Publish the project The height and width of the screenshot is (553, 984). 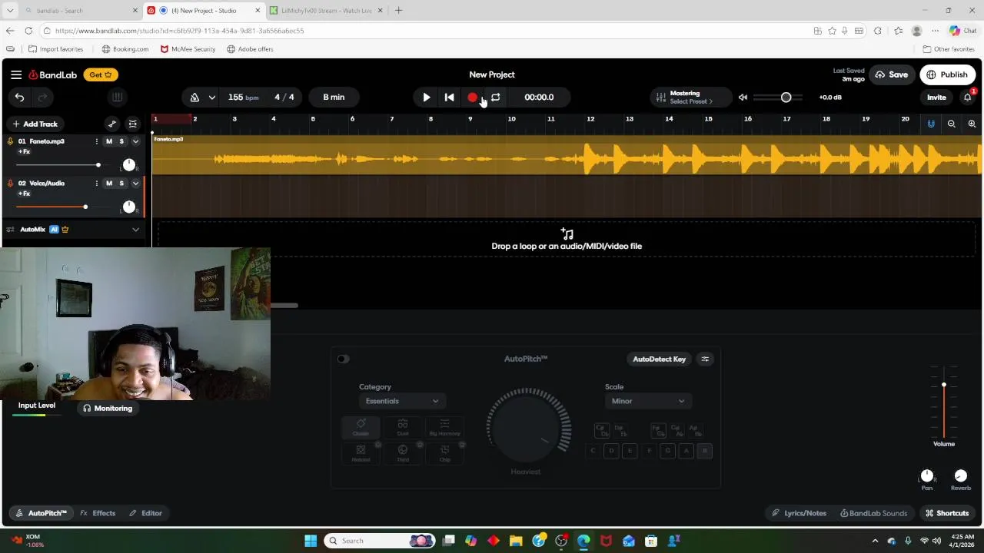coord(947,75)
